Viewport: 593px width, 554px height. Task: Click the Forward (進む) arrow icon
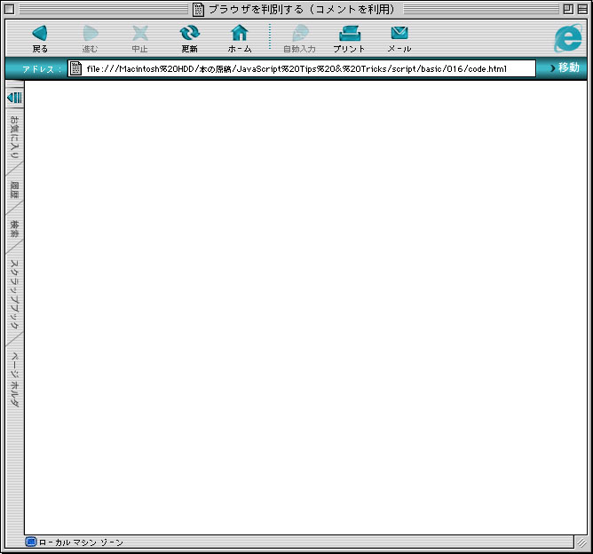point(90,34)
